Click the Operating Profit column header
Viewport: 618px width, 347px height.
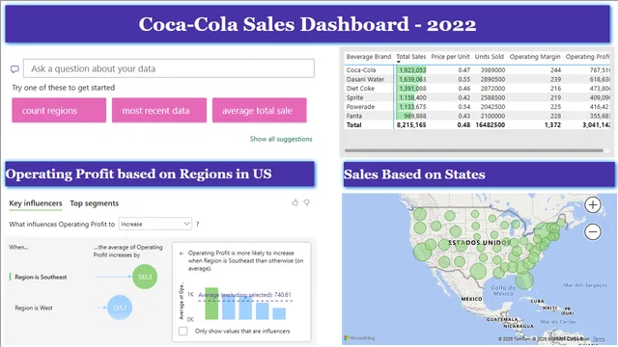click(588, 57)
